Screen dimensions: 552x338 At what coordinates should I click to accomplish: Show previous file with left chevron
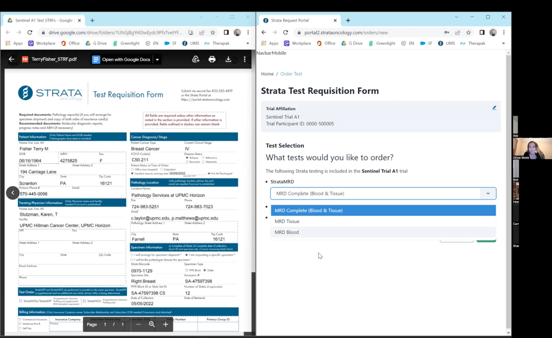pyautogui.click(x=12, y=193)
